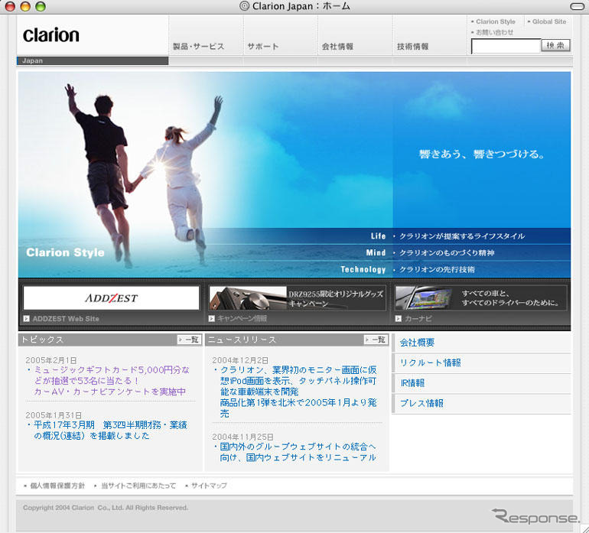Open Technology クラリオンの先行技術
This screenshot has height=533, width=589.
(408, 269)
